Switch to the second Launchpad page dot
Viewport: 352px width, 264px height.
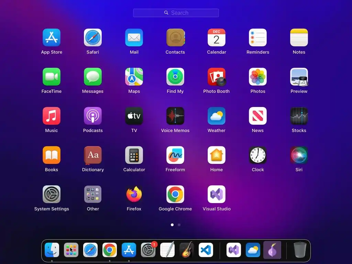(179, 225)
